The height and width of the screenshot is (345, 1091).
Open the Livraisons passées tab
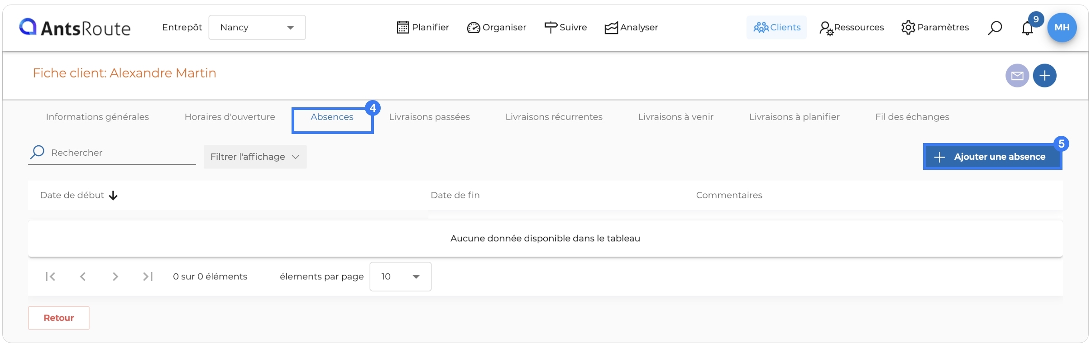429,117
